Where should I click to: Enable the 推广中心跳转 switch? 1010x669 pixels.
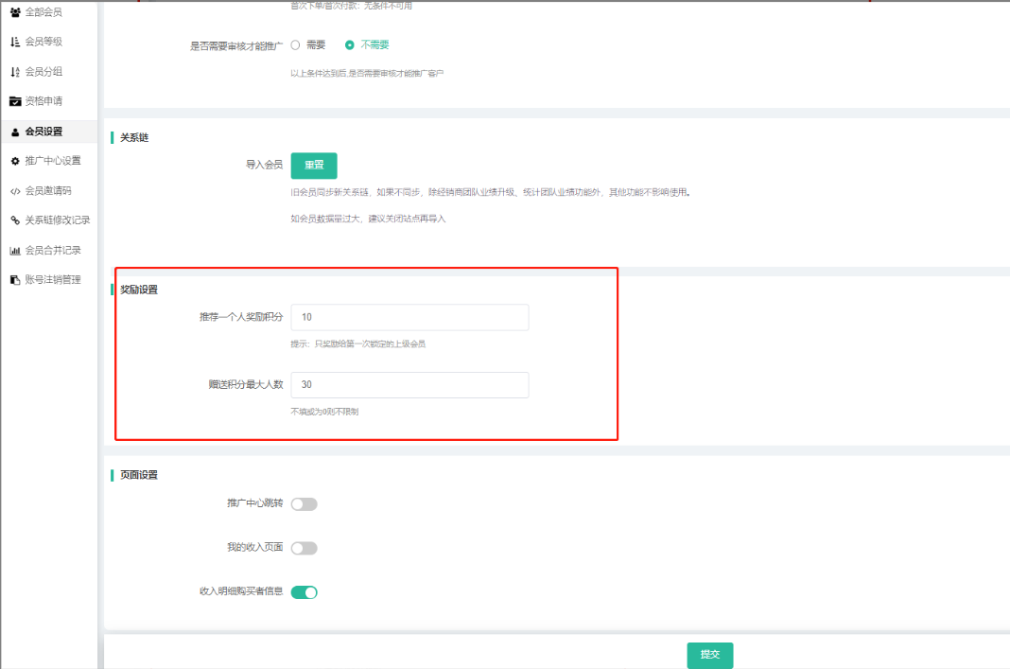pos(304,504)
